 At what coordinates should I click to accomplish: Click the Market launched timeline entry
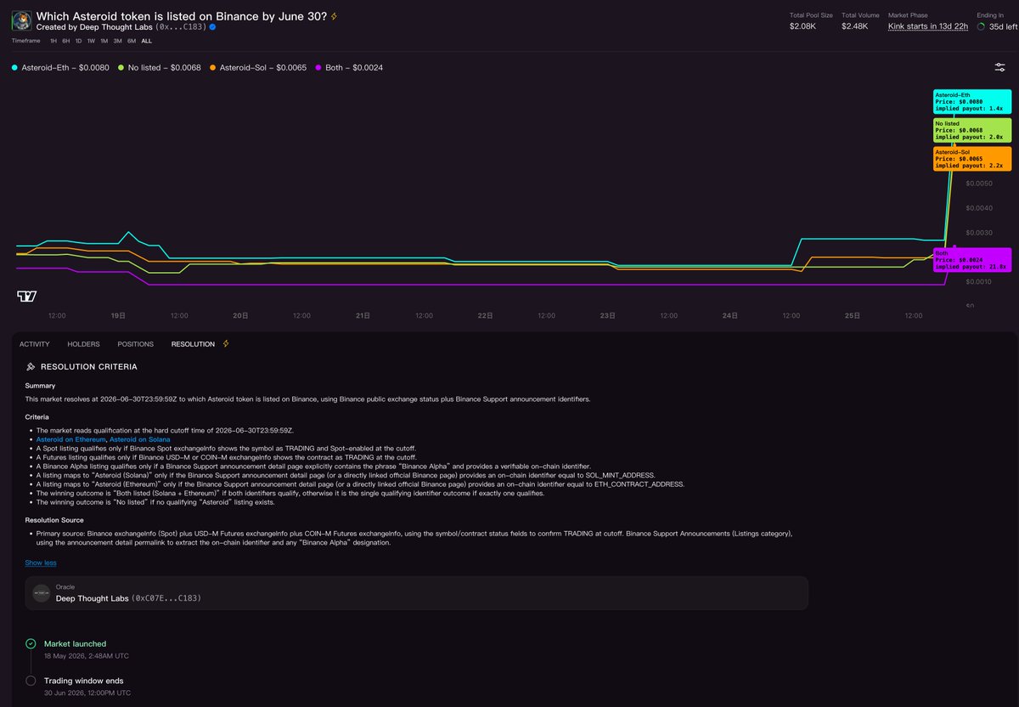(x=75, y=644)
